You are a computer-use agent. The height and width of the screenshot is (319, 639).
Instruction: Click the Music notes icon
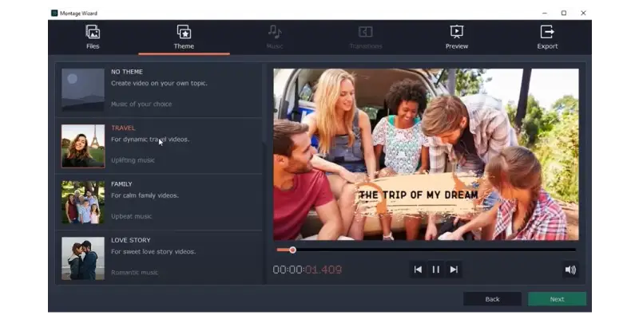(275, 32)
